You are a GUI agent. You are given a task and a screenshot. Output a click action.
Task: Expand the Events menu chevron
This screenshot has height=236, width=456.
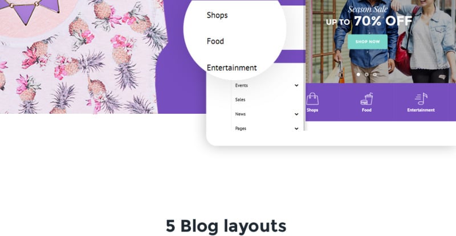point(296,85)
